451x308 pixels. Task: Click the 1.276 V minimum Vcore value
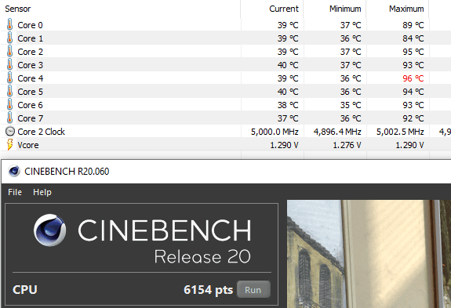pos(347,145)
